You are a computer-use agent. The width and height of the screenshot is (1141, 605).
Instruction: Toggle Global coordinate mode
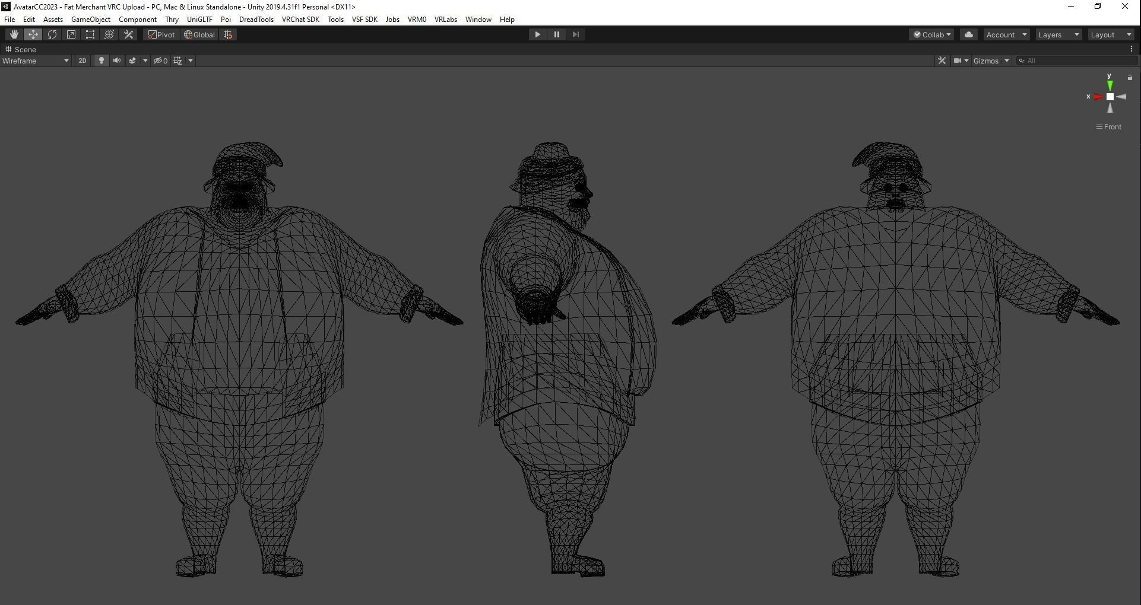point(199,34)
